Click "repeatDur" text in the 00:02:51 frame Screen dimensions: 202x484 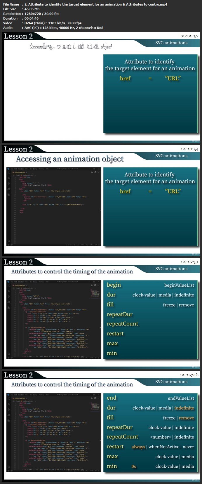coord(120,314)
